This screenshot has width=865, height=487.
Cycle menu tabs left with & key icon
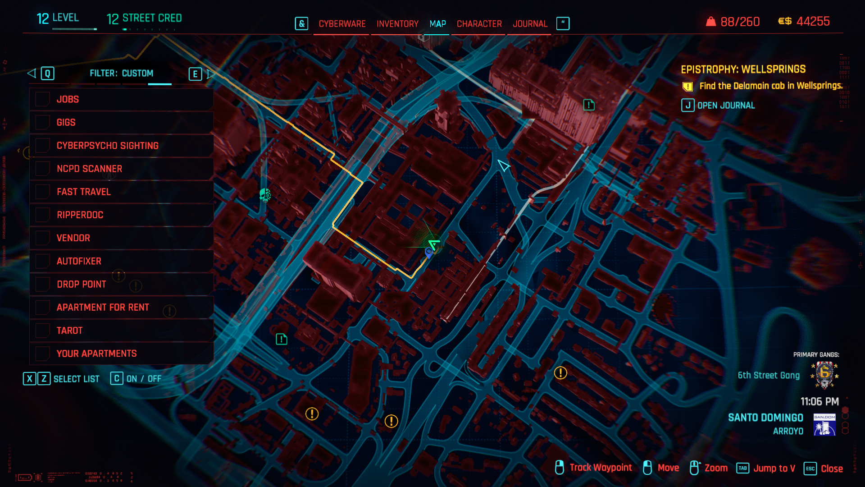click(301, 23)
